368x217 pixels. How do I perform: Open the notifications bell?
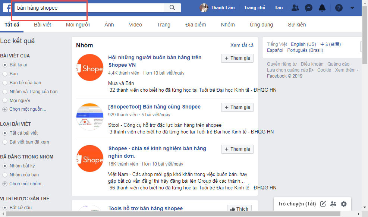coord(322,8)
